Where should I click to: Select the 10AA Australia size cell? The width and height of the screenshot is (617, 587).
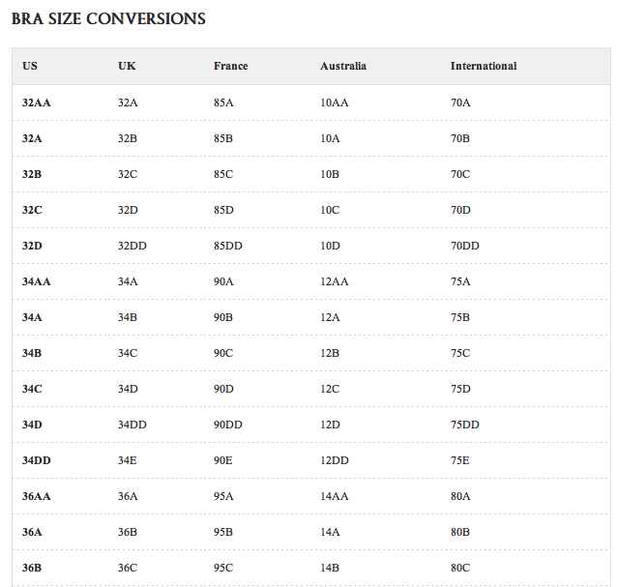[334, 102]
